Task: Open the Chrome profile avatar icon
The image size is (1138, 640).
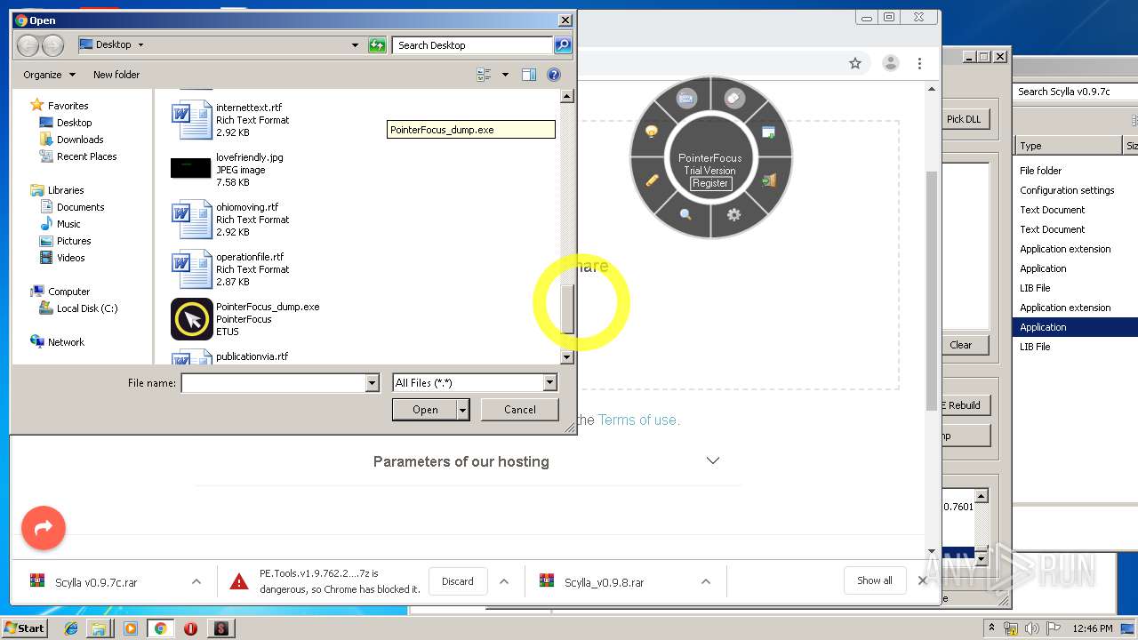Action: point(890,63)
